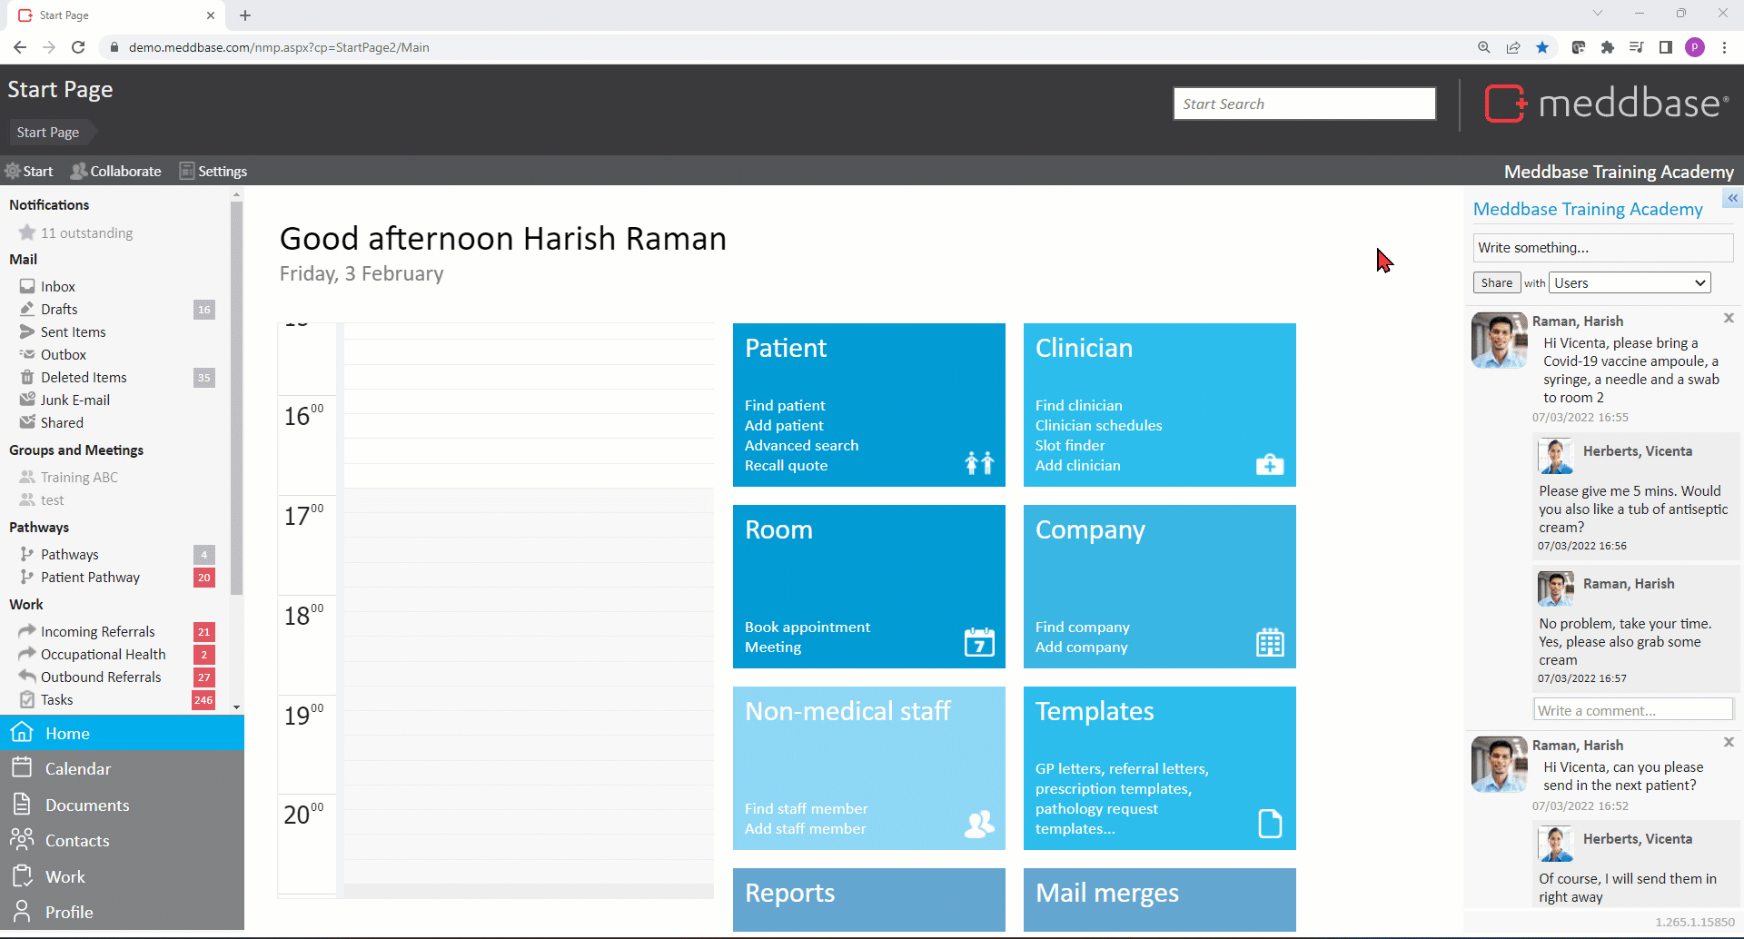
Task: Click the Clinician tile medical bag icon
Action: tap(1269, 465)
